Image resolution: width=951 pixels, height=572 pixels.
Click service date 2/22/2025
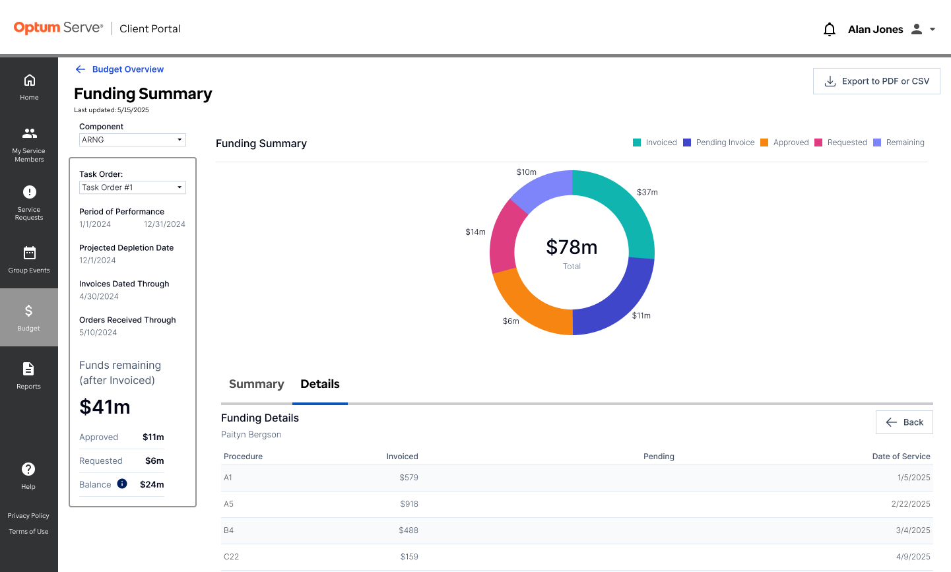point(911,504)
